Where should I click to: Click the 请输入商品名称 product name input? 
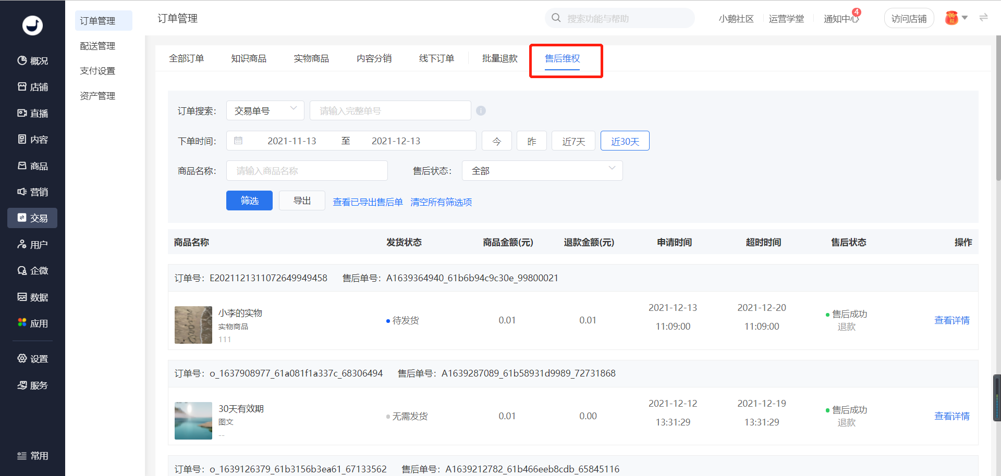(x=307, y=171)
